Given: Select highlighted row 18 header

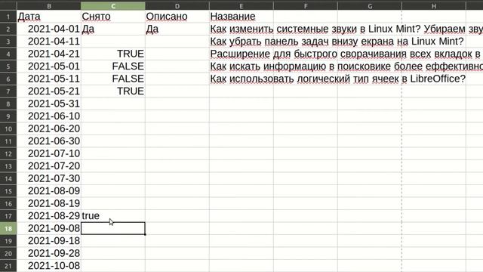Looking at the screenshot, I should tap(8, 228).
